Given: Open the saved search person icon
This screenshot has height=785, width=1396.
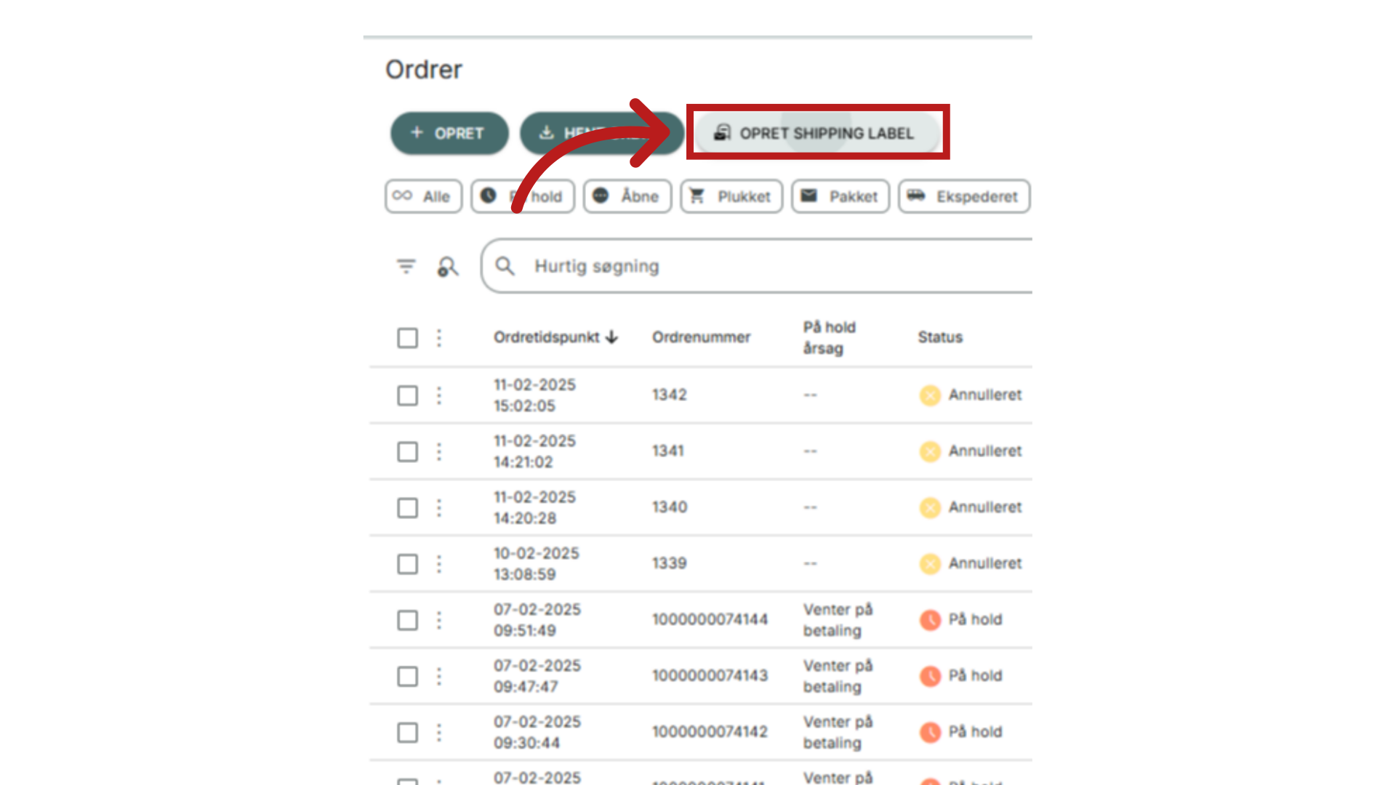Looking at the screenshot, I should coord(448,267).
